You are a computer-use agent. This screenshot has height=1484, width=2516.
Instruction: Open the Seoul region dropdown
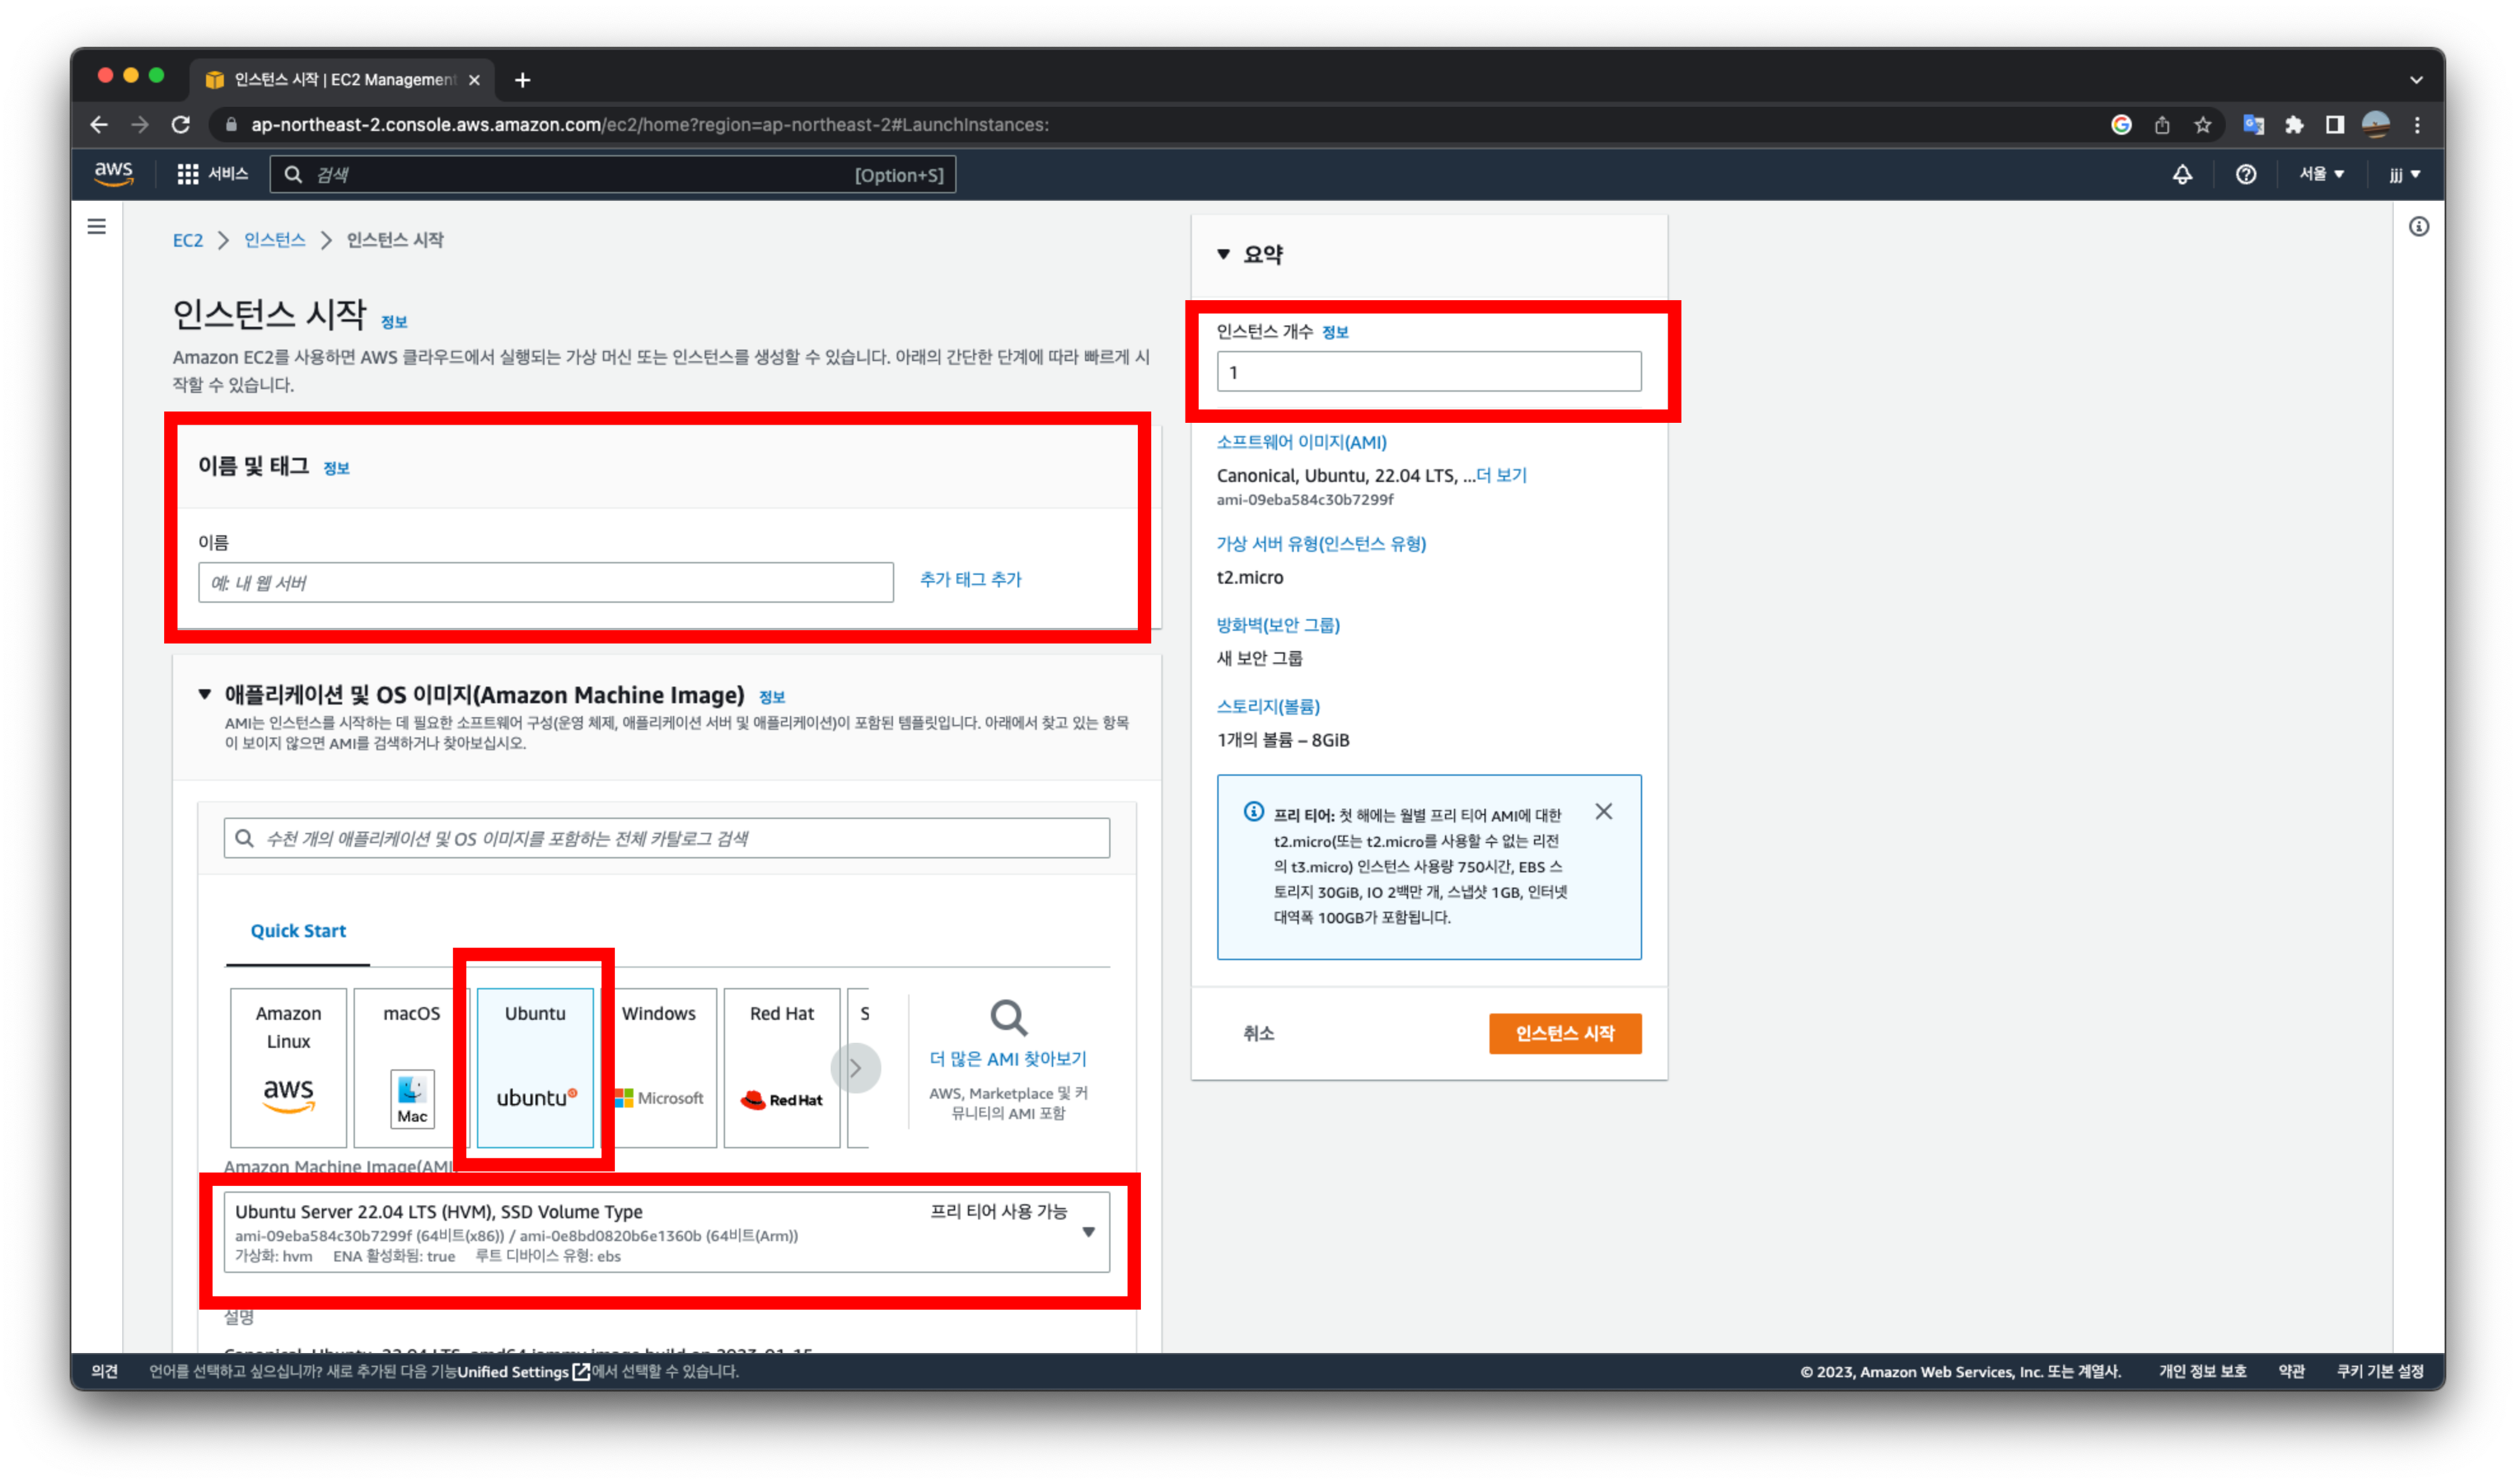pyautogui.click(x=2320, y=174)
